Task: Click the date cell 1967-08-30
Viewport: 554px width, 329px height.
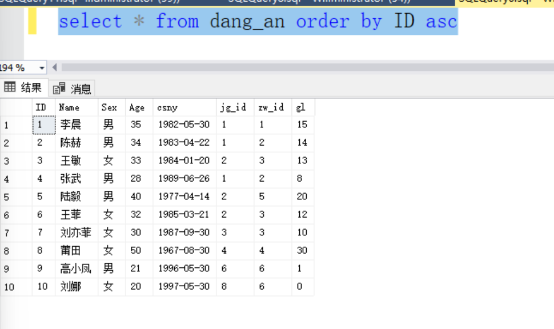Action: tap(185, 251)
